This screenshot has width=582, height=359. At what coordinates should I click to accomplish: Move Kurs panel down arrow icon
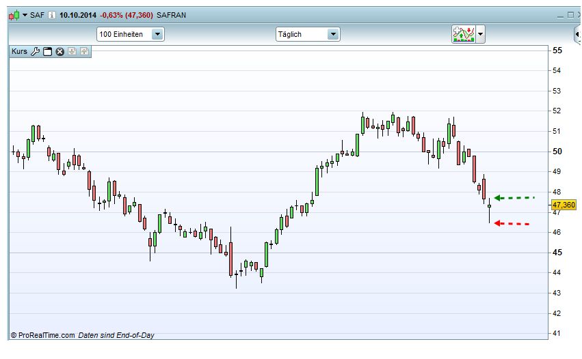click(72, 52)
